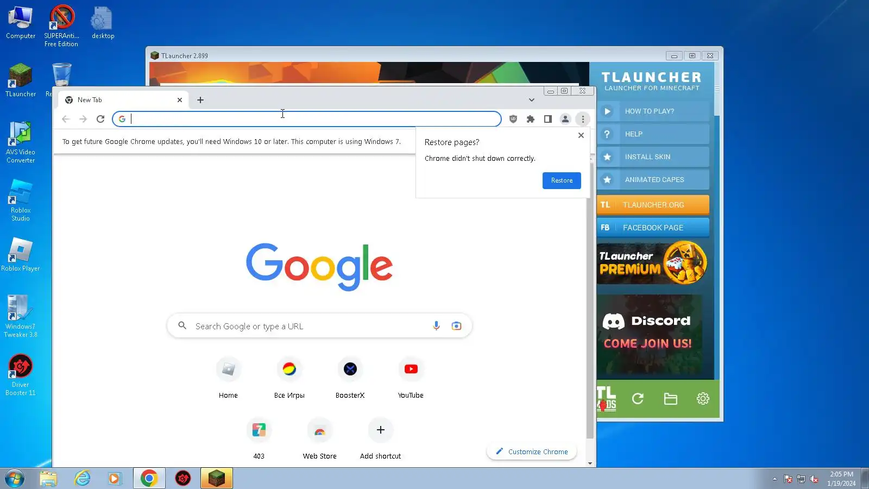Viewport: 869px width, 489px height.
Task: Open File Explorer from taskbar
Action: (x=48, y=479)
